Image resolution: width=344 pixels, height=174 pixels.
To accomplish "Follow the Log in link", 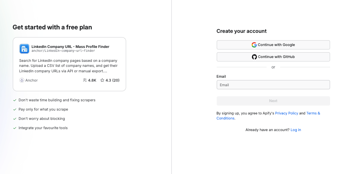I will coord(296,130).
